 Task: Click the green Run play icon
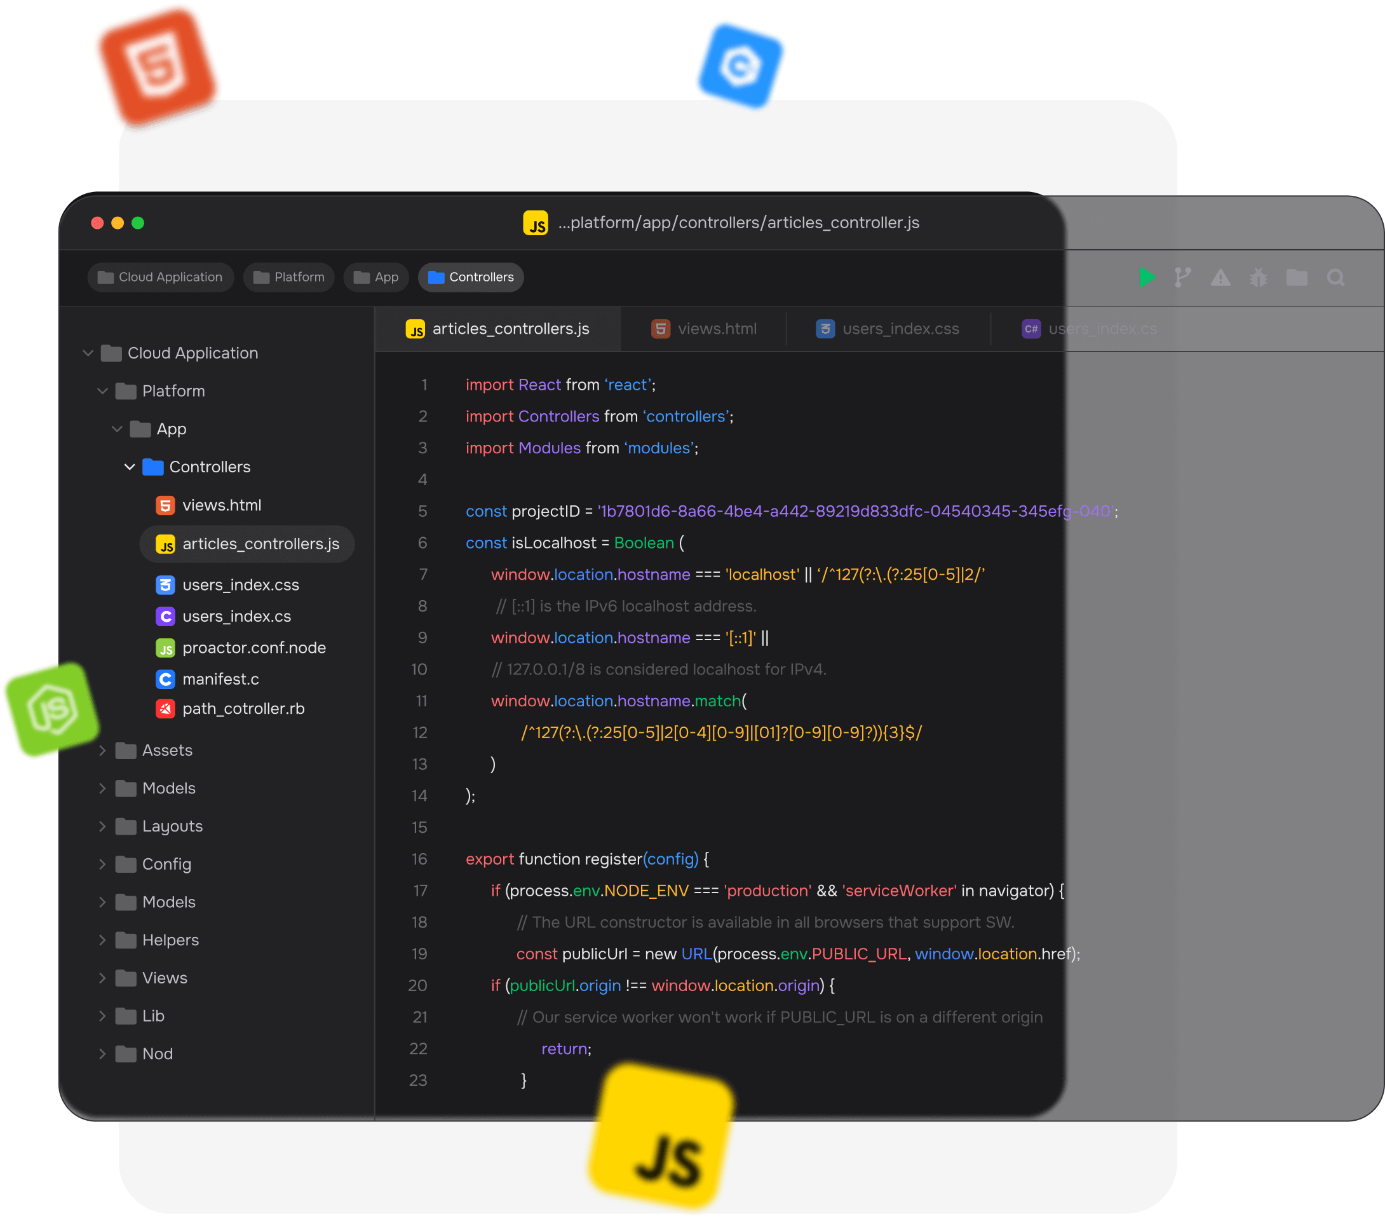tap(1146, 277)
